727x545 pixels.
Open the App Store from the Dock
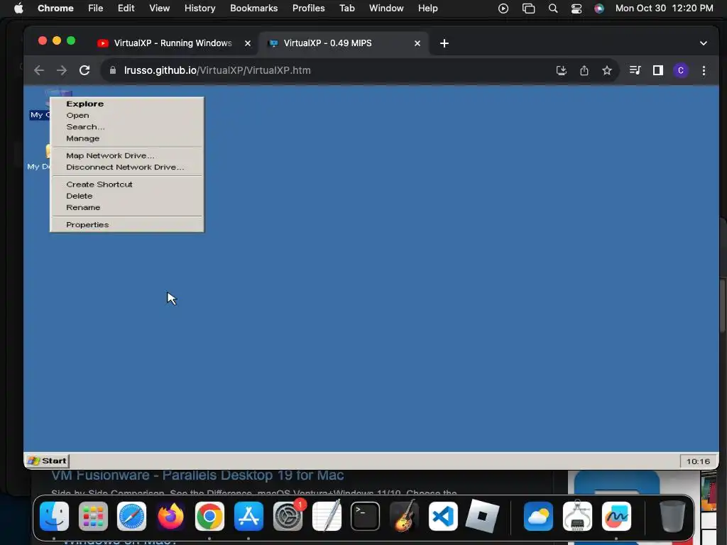[x=248, y=517]
